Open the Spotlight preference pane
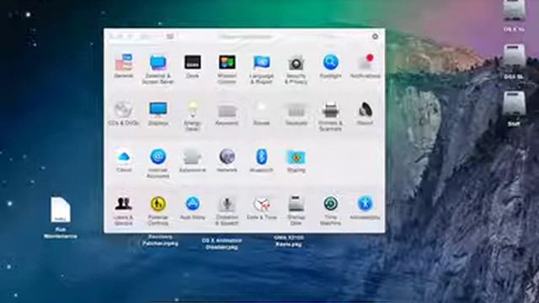The width and height of the screenshot is (539, 303). 331,66
